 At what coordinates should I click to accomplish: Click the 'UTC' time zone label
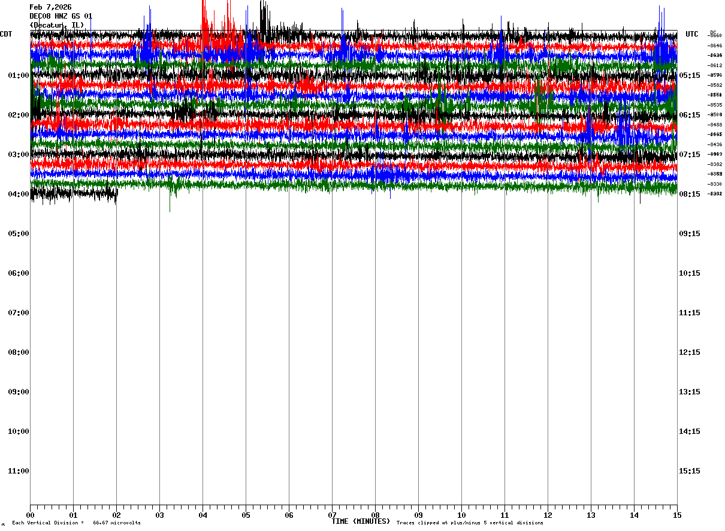tap(692, 34)
